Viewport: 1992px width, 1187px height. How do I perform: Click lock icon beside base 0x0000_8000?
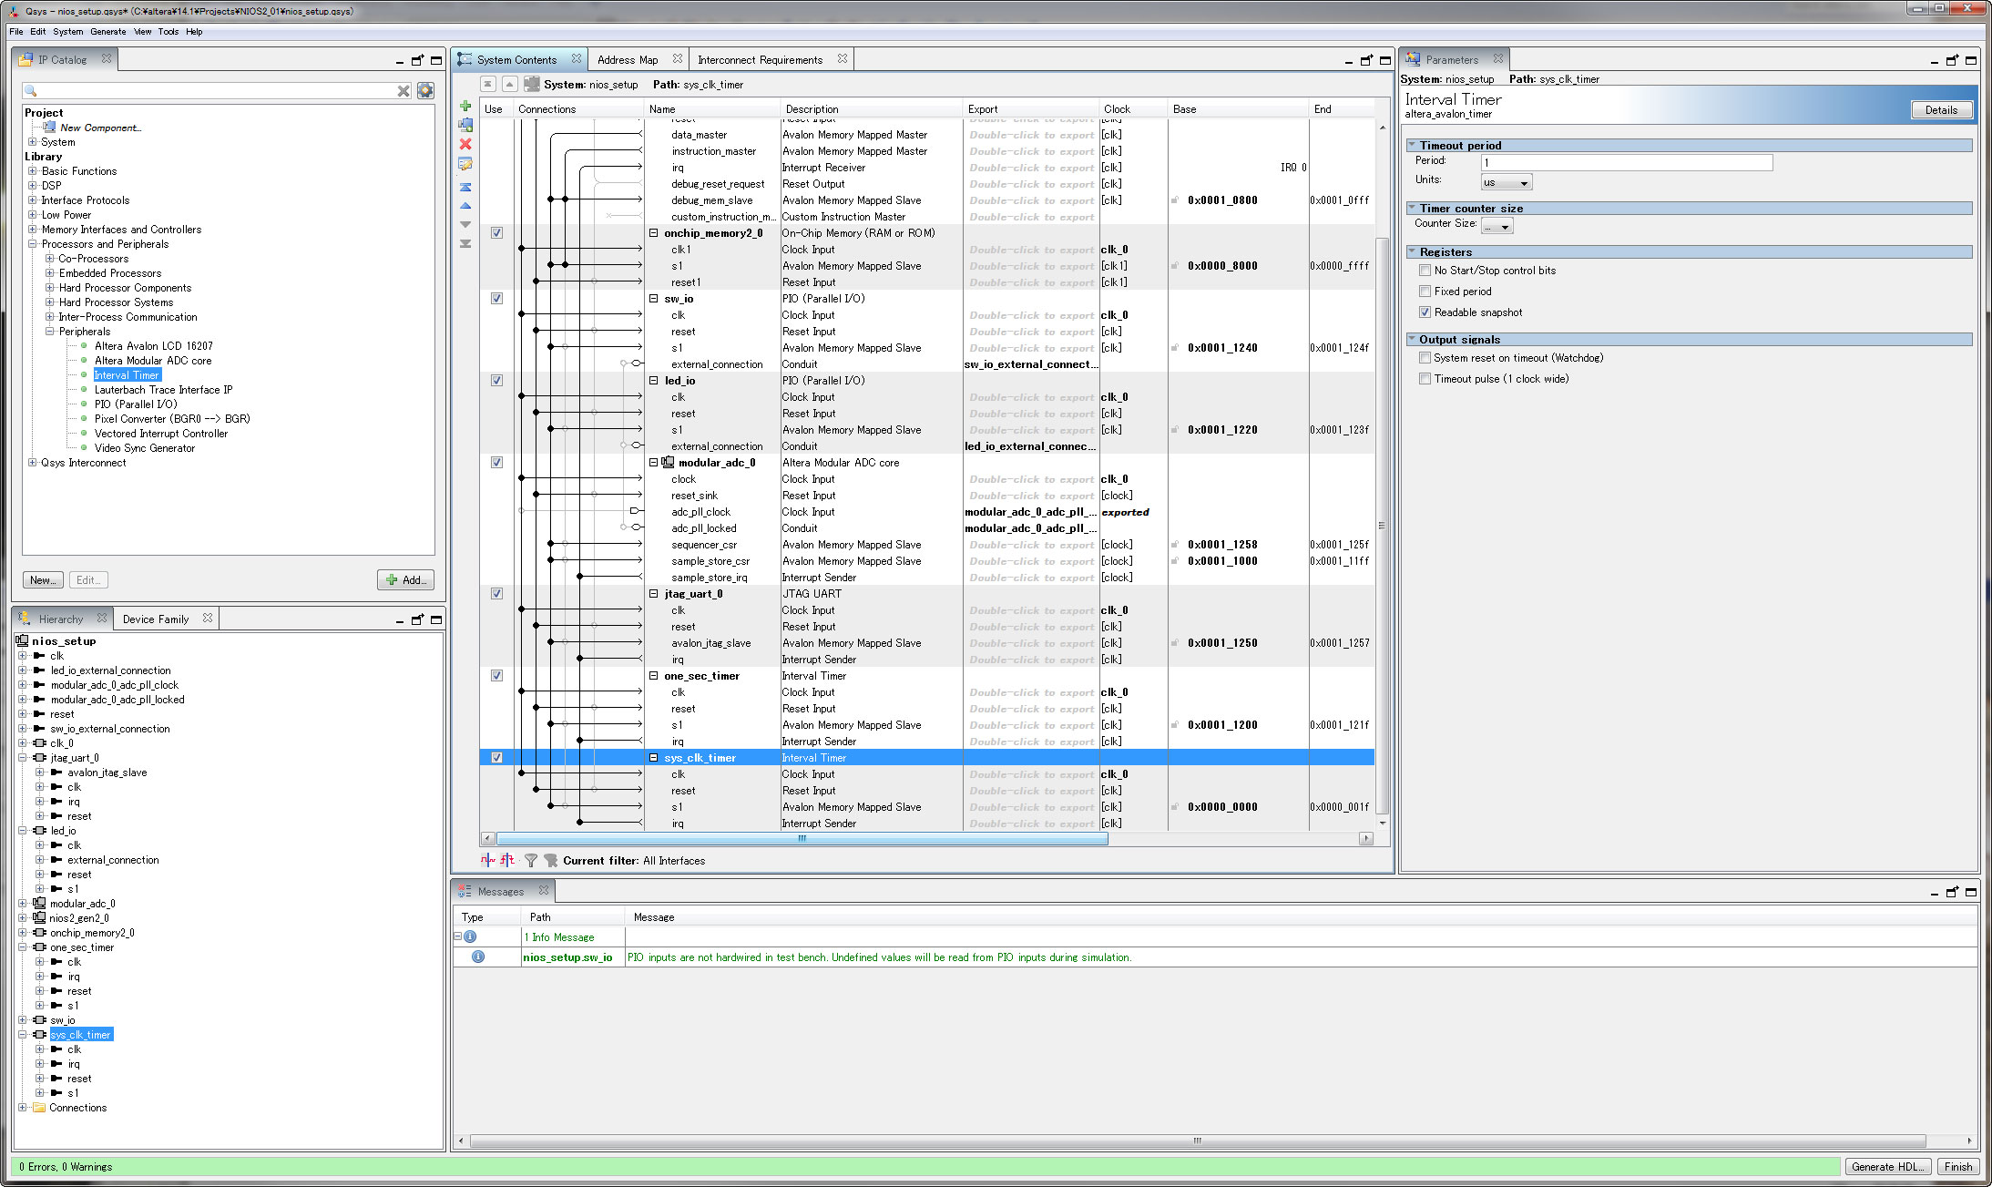[1175, 266]
